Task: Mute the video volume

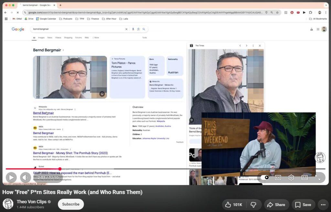Action: [x=26, y=178]
